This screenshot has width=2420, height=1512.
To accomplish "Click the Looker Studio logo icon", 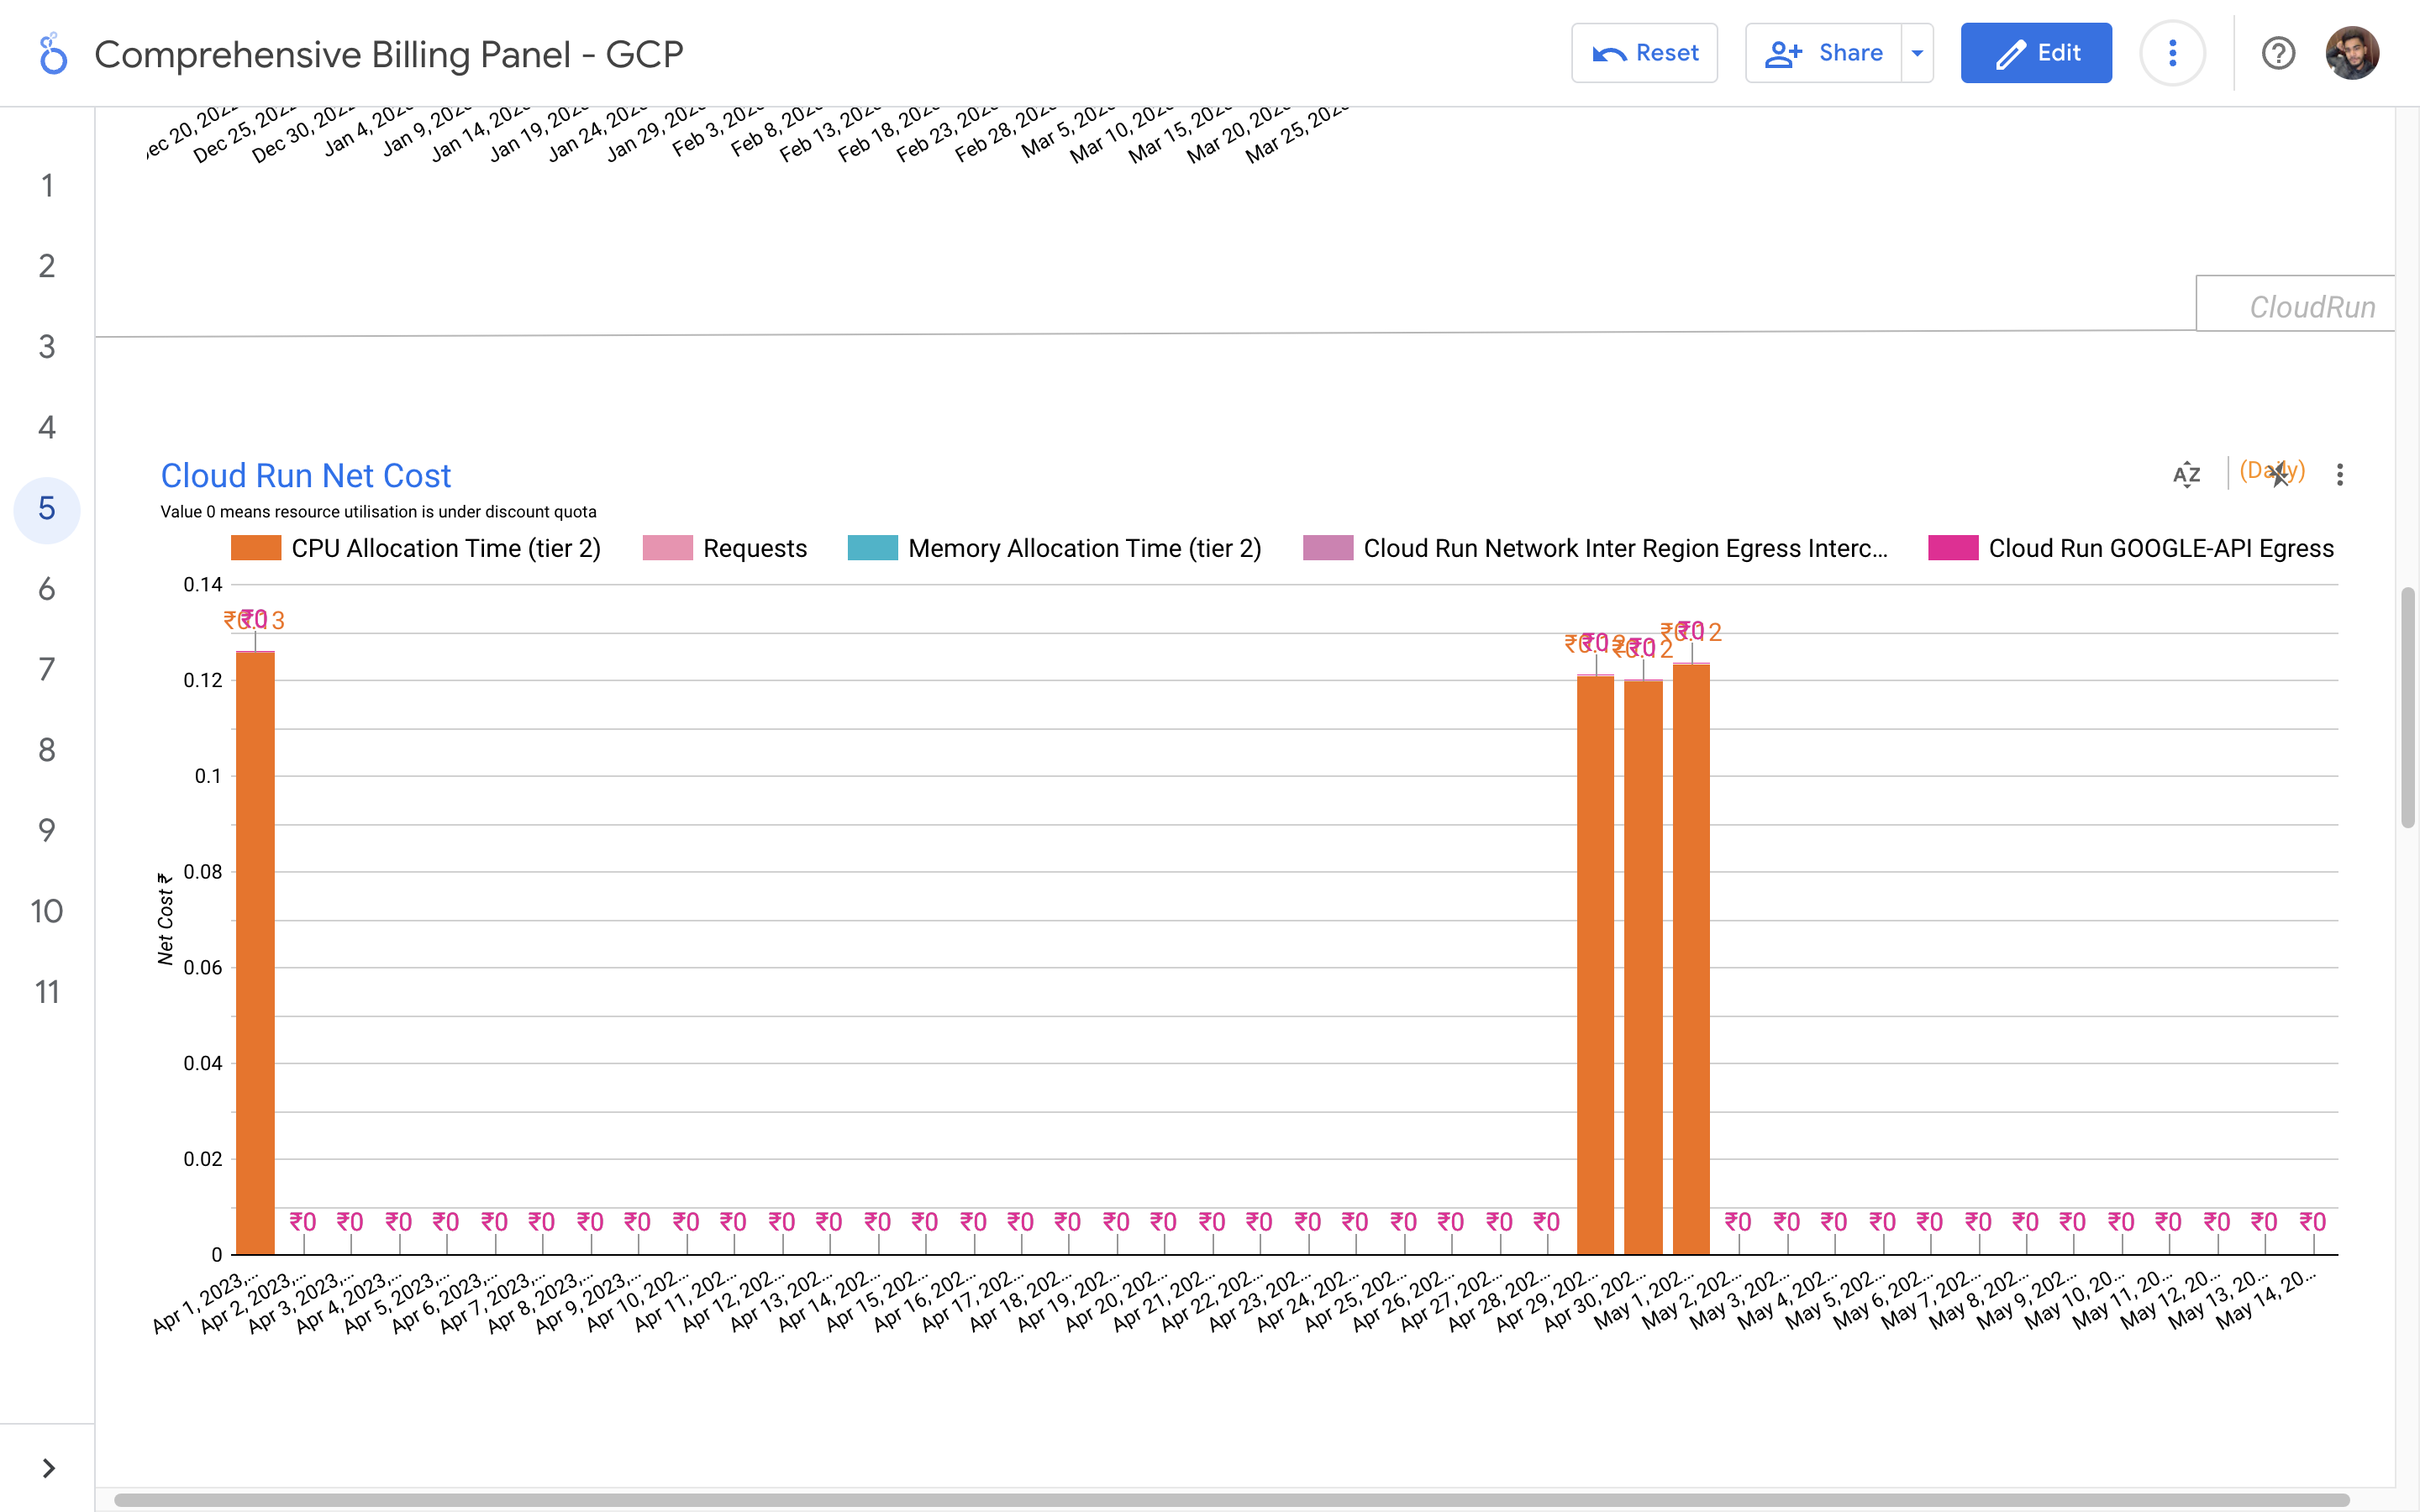I will point(52,54).
